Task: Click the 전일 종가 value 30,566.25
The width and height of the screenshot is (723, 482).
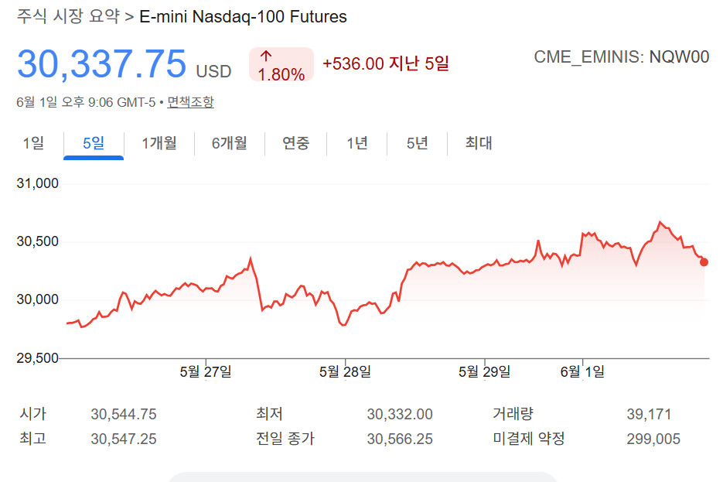Action: (400, 439)
